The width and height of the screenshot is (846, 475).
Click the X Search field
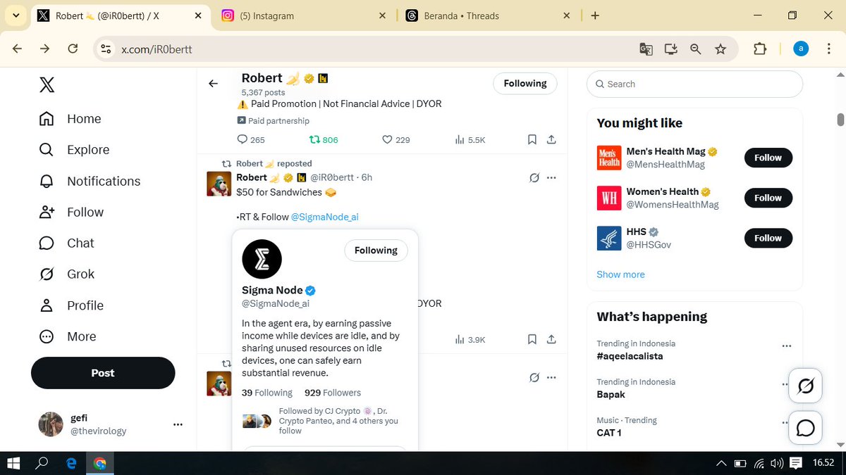pyautogui.click(x=694, y=84)
